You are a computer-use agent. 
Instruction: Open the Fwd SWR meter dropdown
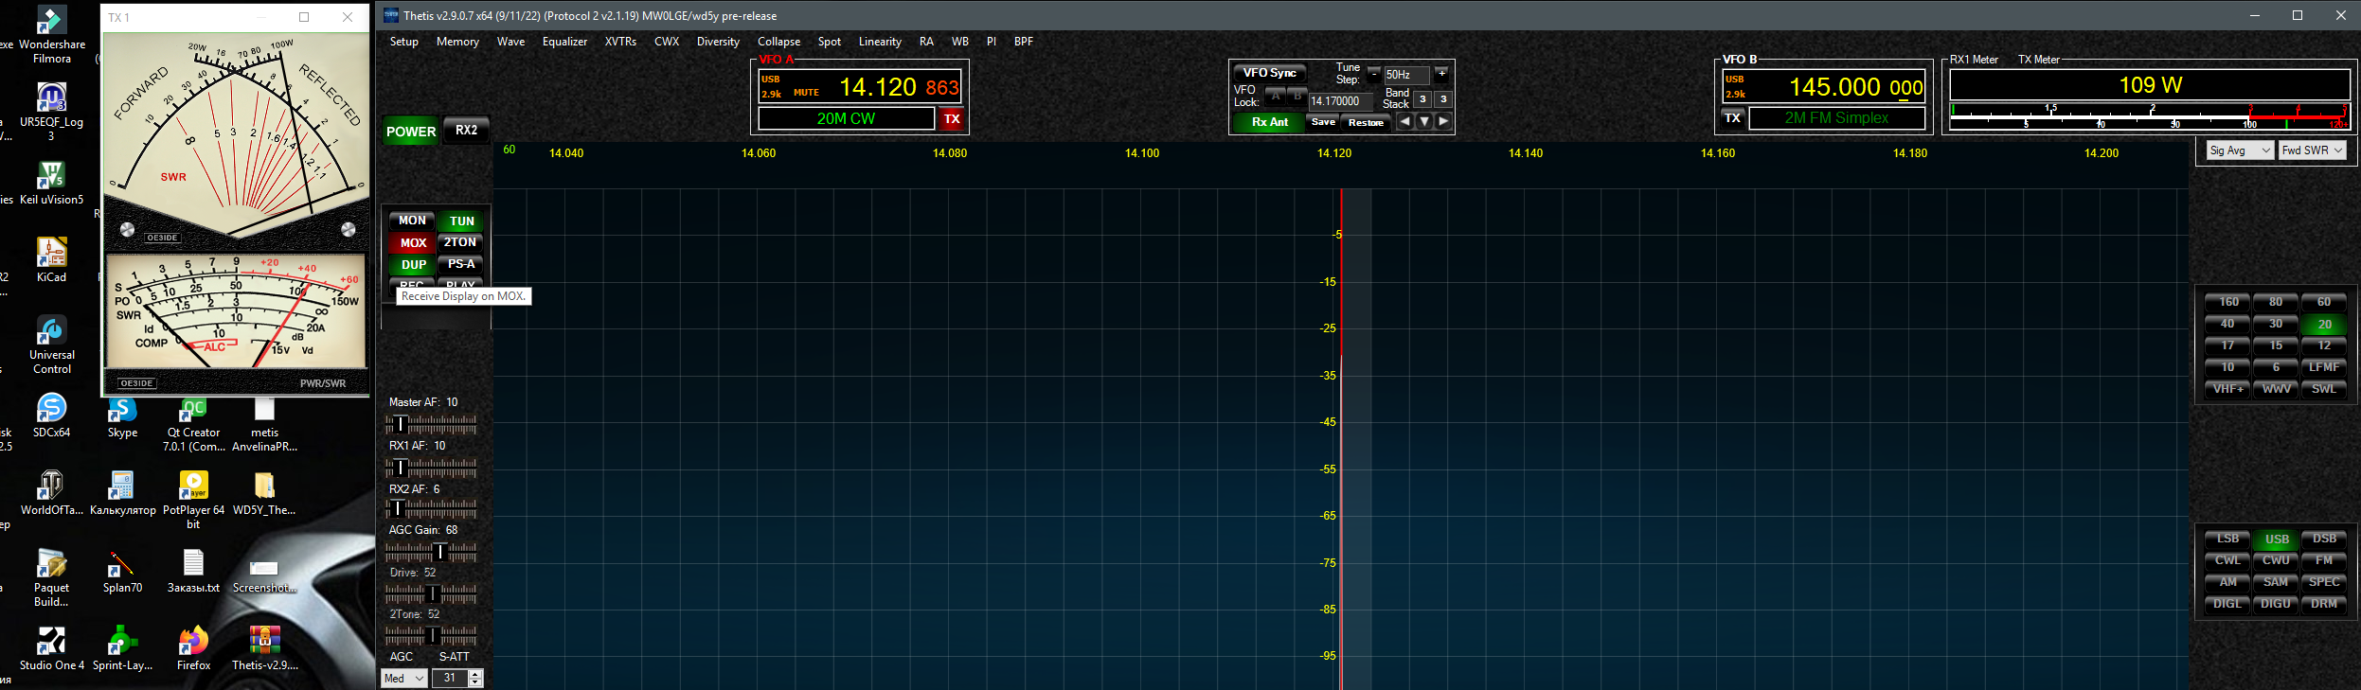coord(2312,150)
